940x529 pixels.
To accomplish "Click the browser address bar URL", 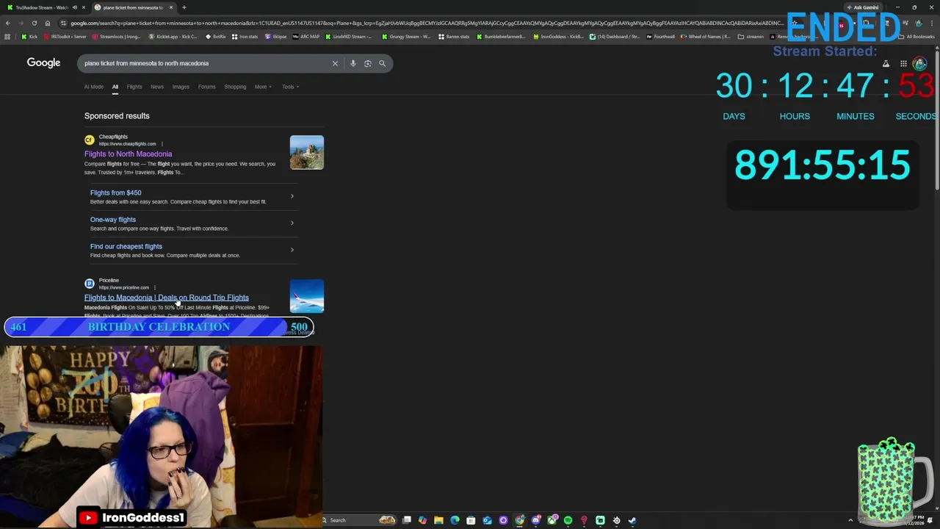I will (x=426, y=23).
